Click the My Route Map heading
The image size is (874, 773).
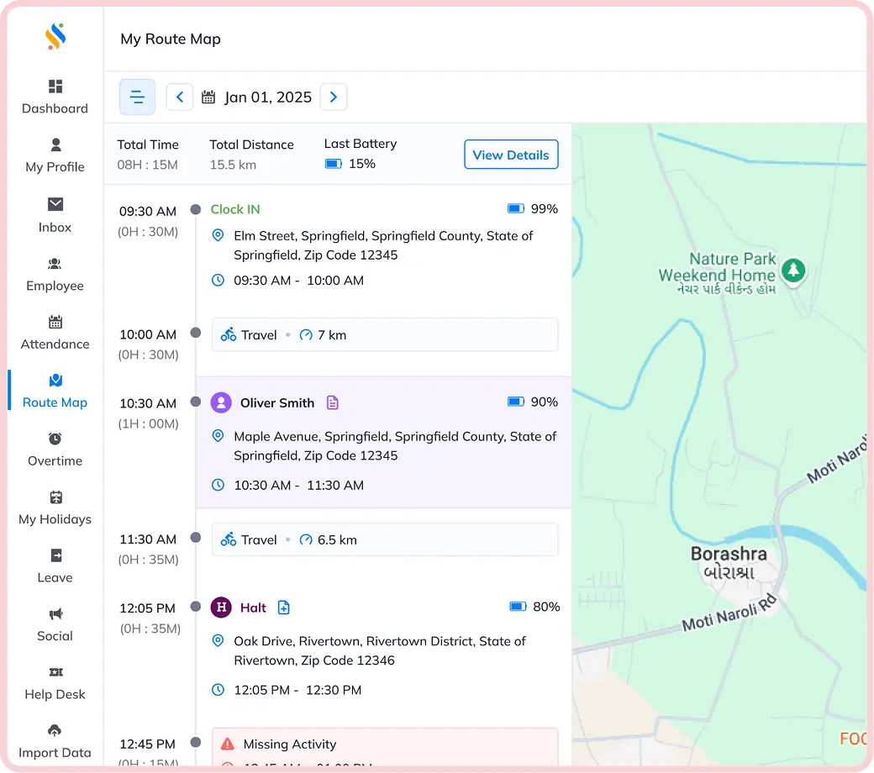coord(171,39)
